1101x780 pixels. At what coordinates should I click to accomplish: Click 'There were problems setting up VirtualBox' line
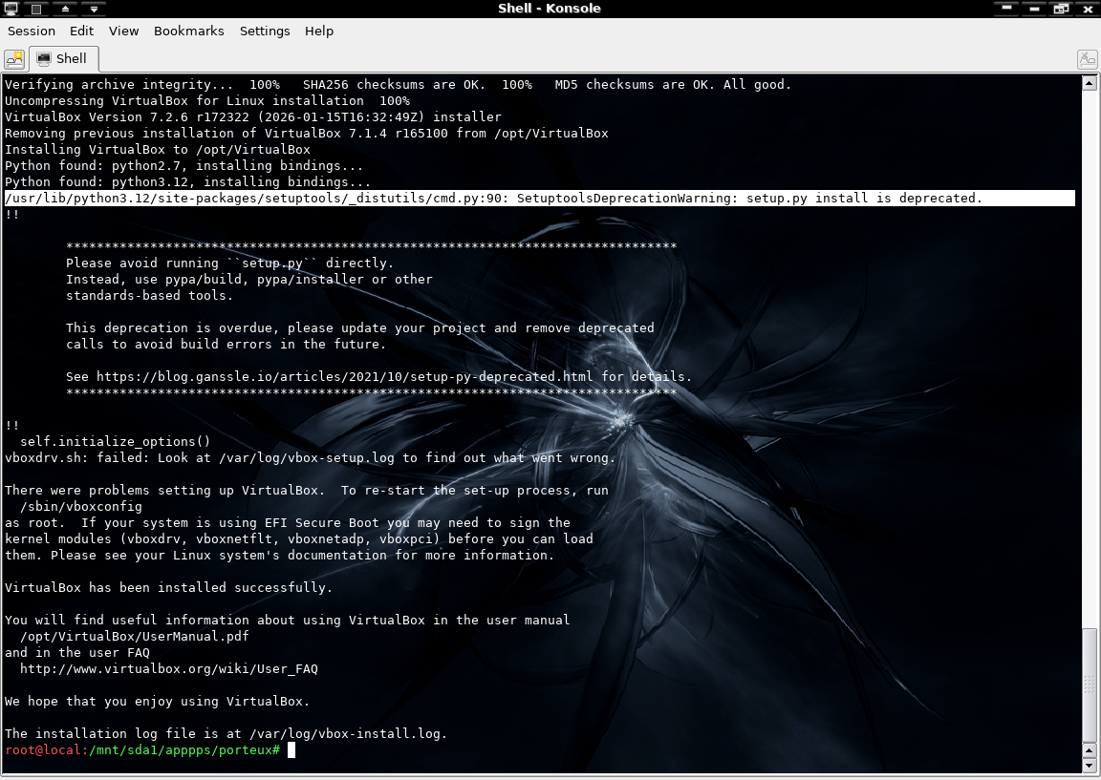(306, 491)
